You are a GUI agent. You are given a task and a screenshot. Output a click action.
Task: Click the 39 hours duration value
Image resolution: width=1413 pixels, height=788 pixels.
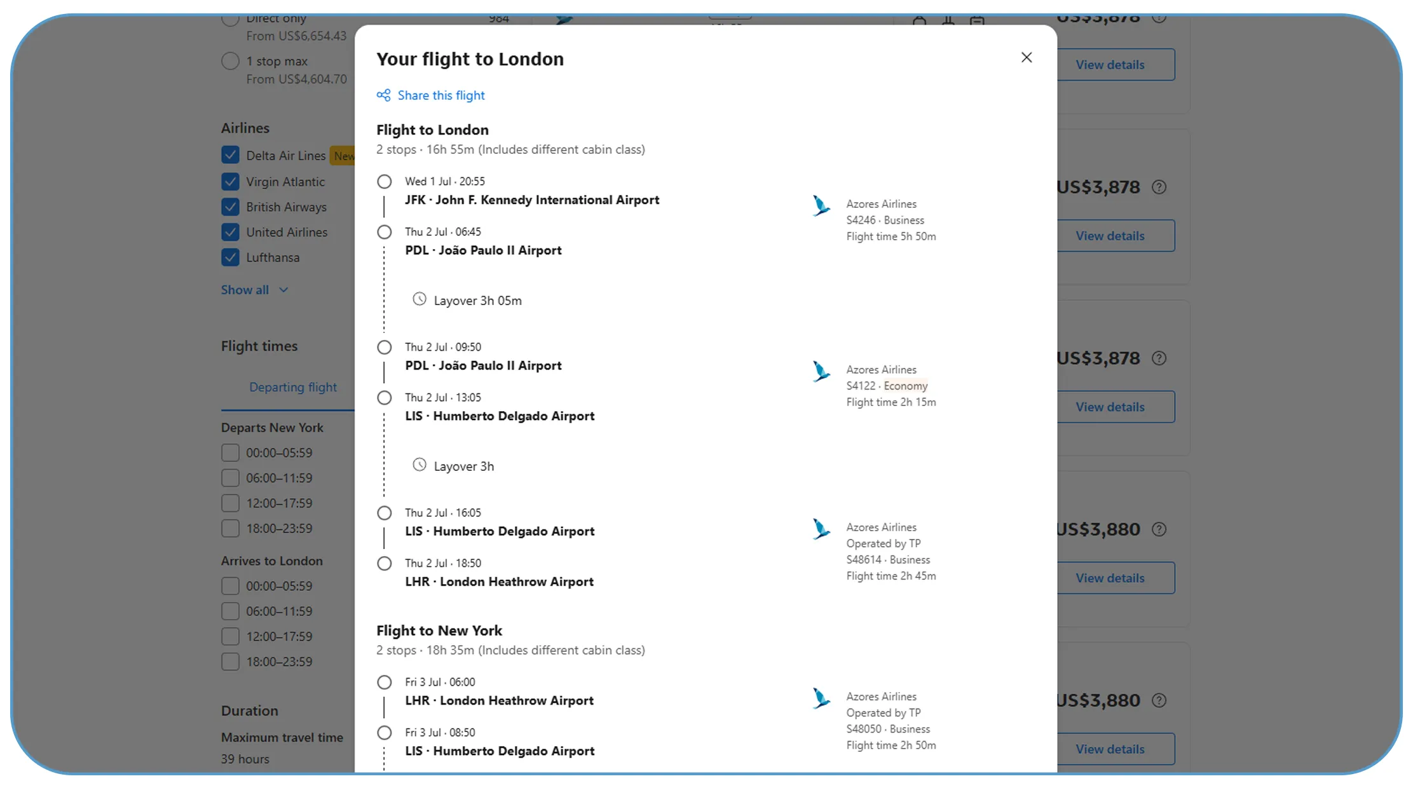245,759
